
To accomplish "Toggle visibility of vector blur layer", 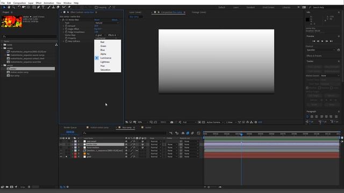I will (61, 144).
